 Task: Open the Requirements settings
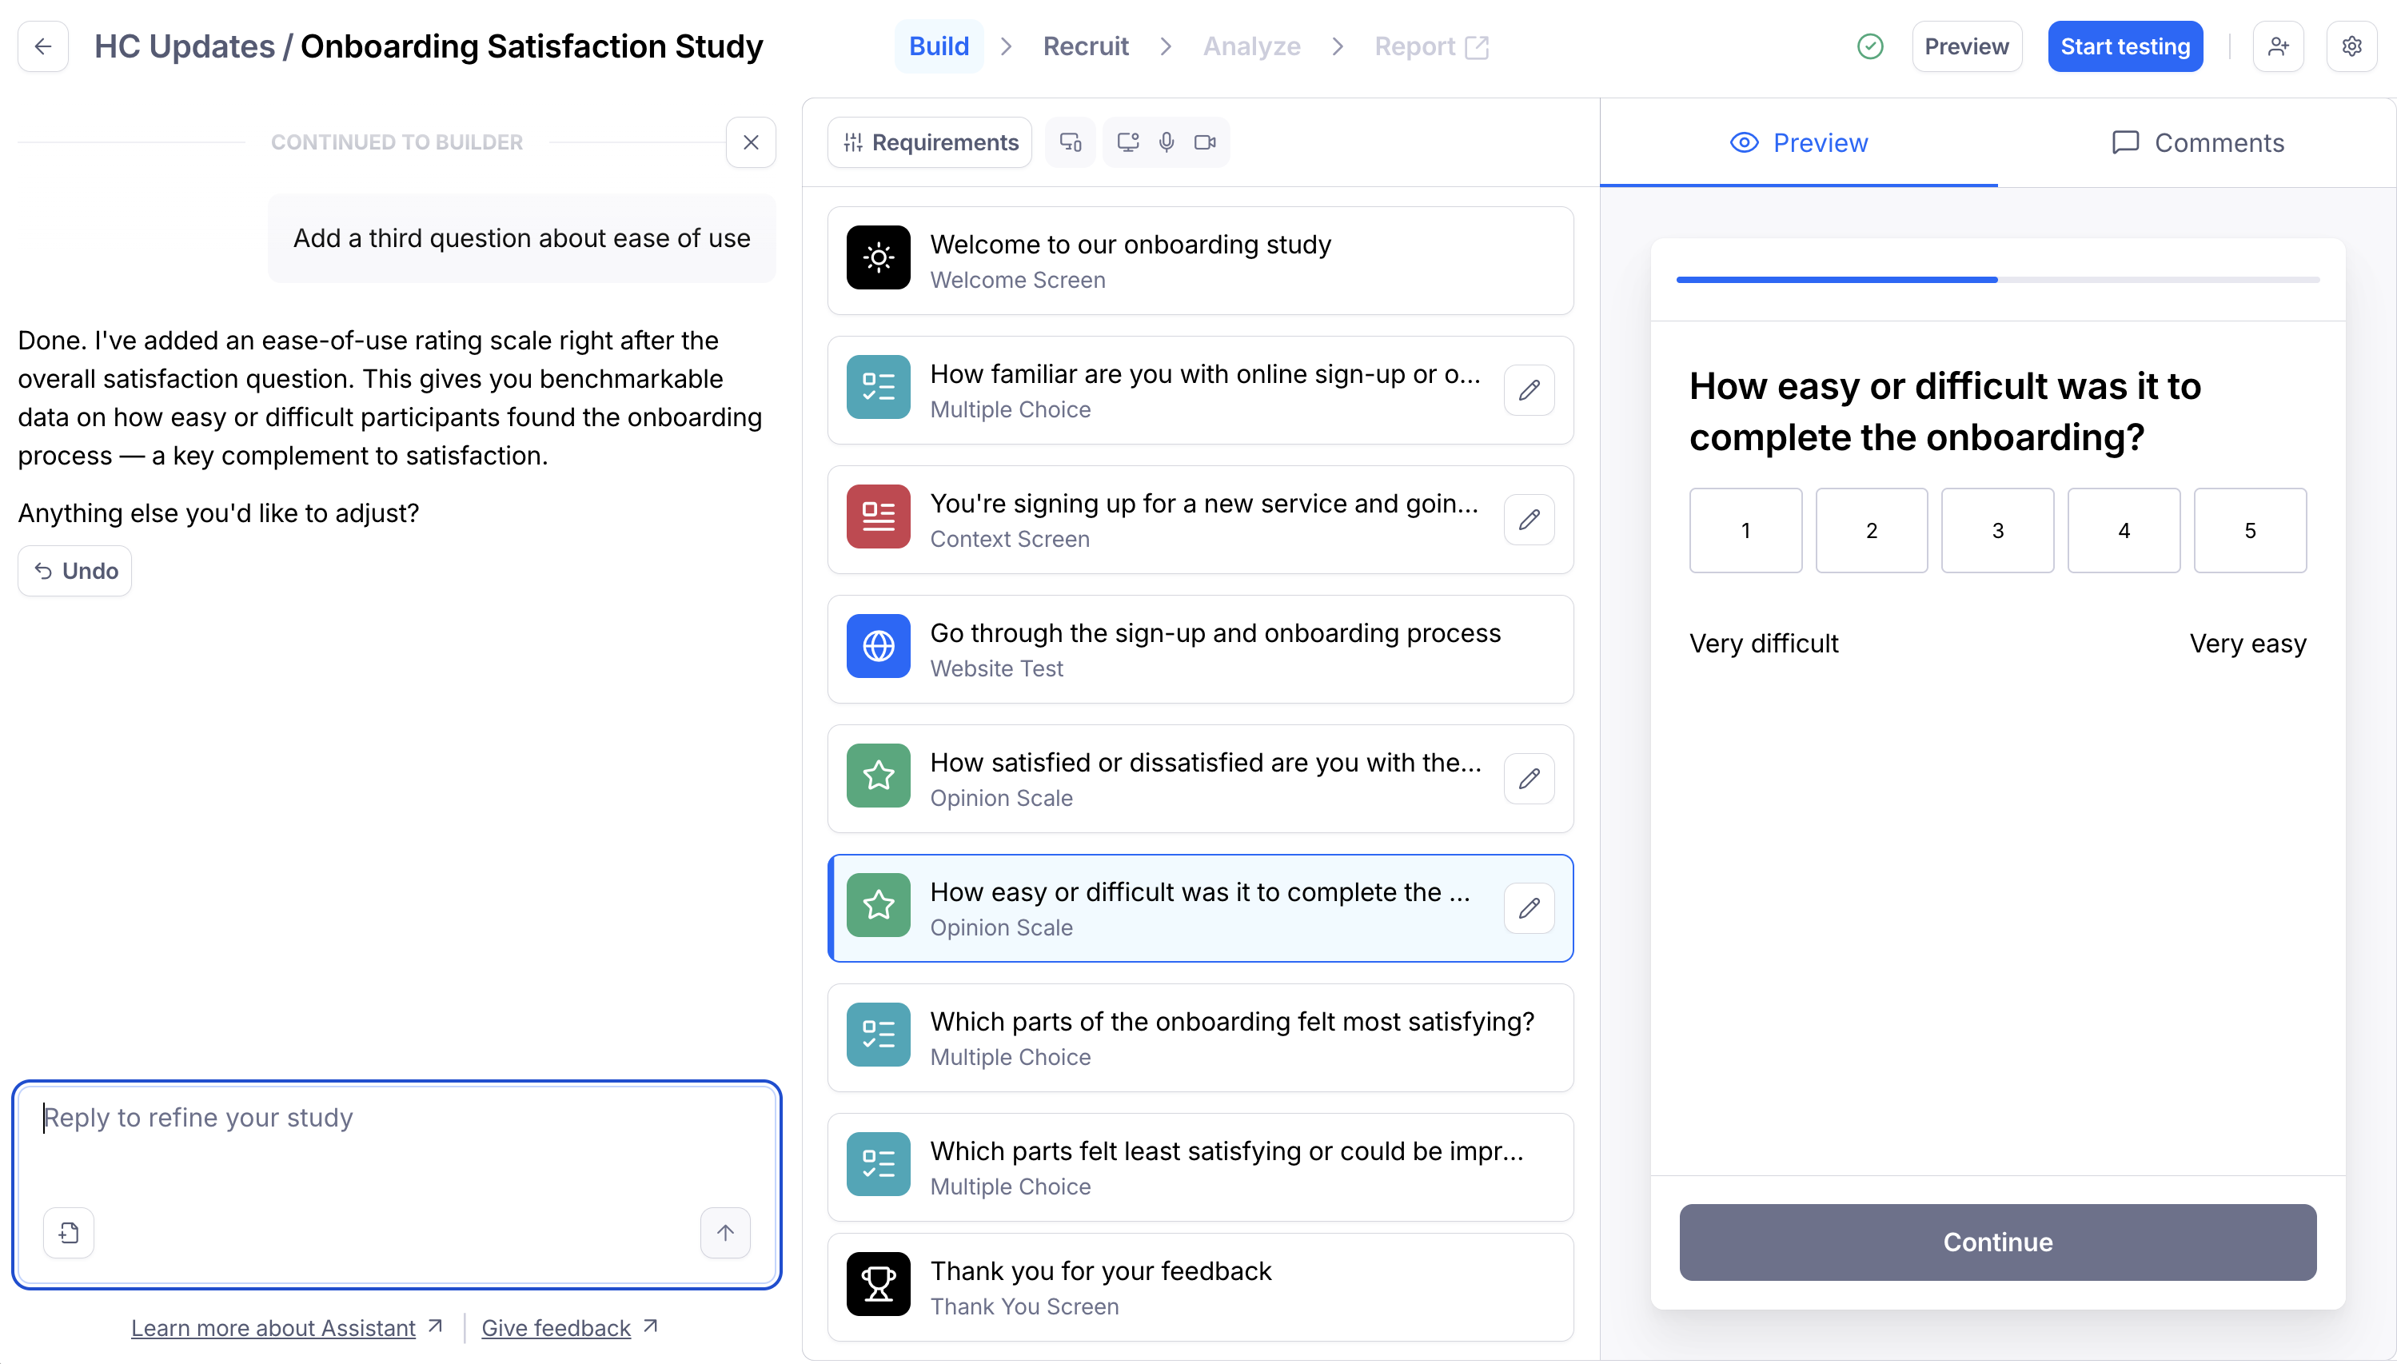coord(929,142)
